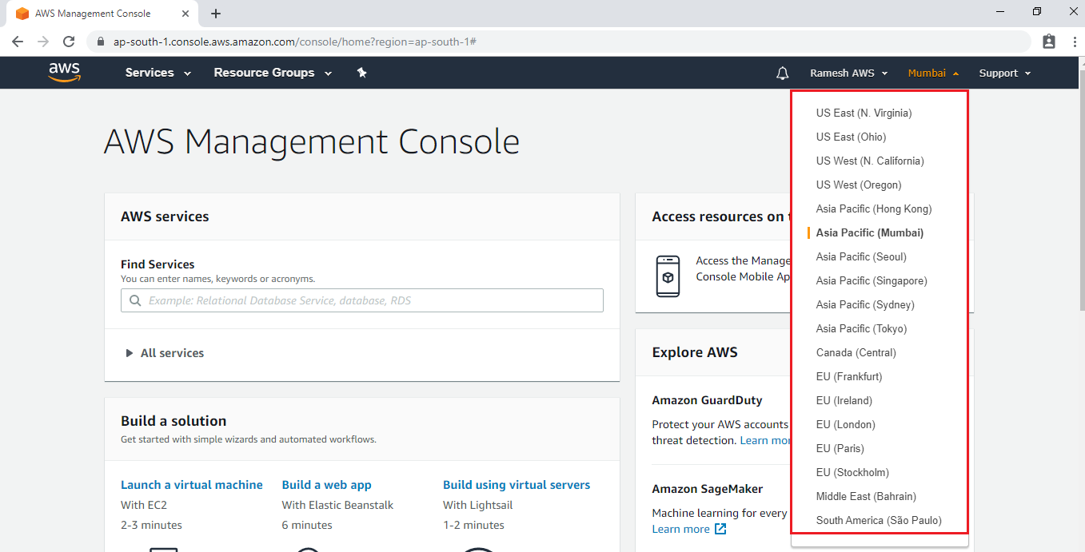Select Asia Pacific (Mumbai) region

pyautogui.click(x=870, y=232)
